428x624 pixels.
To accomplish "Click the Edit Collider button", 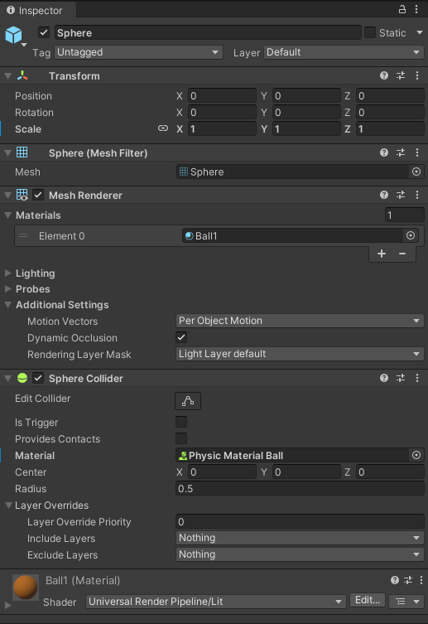I will [188, 401].
